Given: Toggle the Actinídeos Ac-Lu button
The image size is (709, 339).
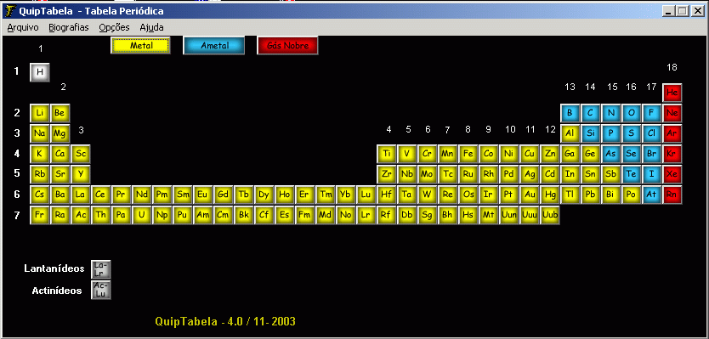Looking at the screenshot, I should (101, 290).
